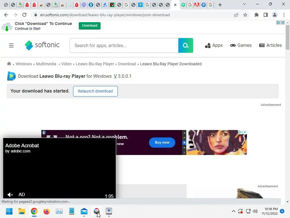Switch to the green hexagon tab
290x218 pixels.
183,5
